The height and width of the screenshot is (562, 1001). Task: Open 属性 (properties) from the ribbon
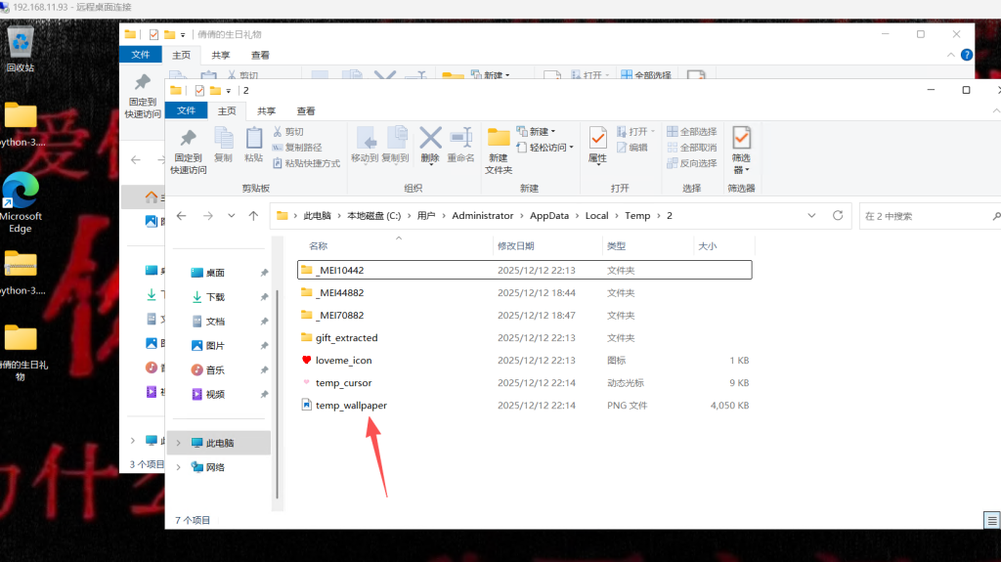(597, 143)
